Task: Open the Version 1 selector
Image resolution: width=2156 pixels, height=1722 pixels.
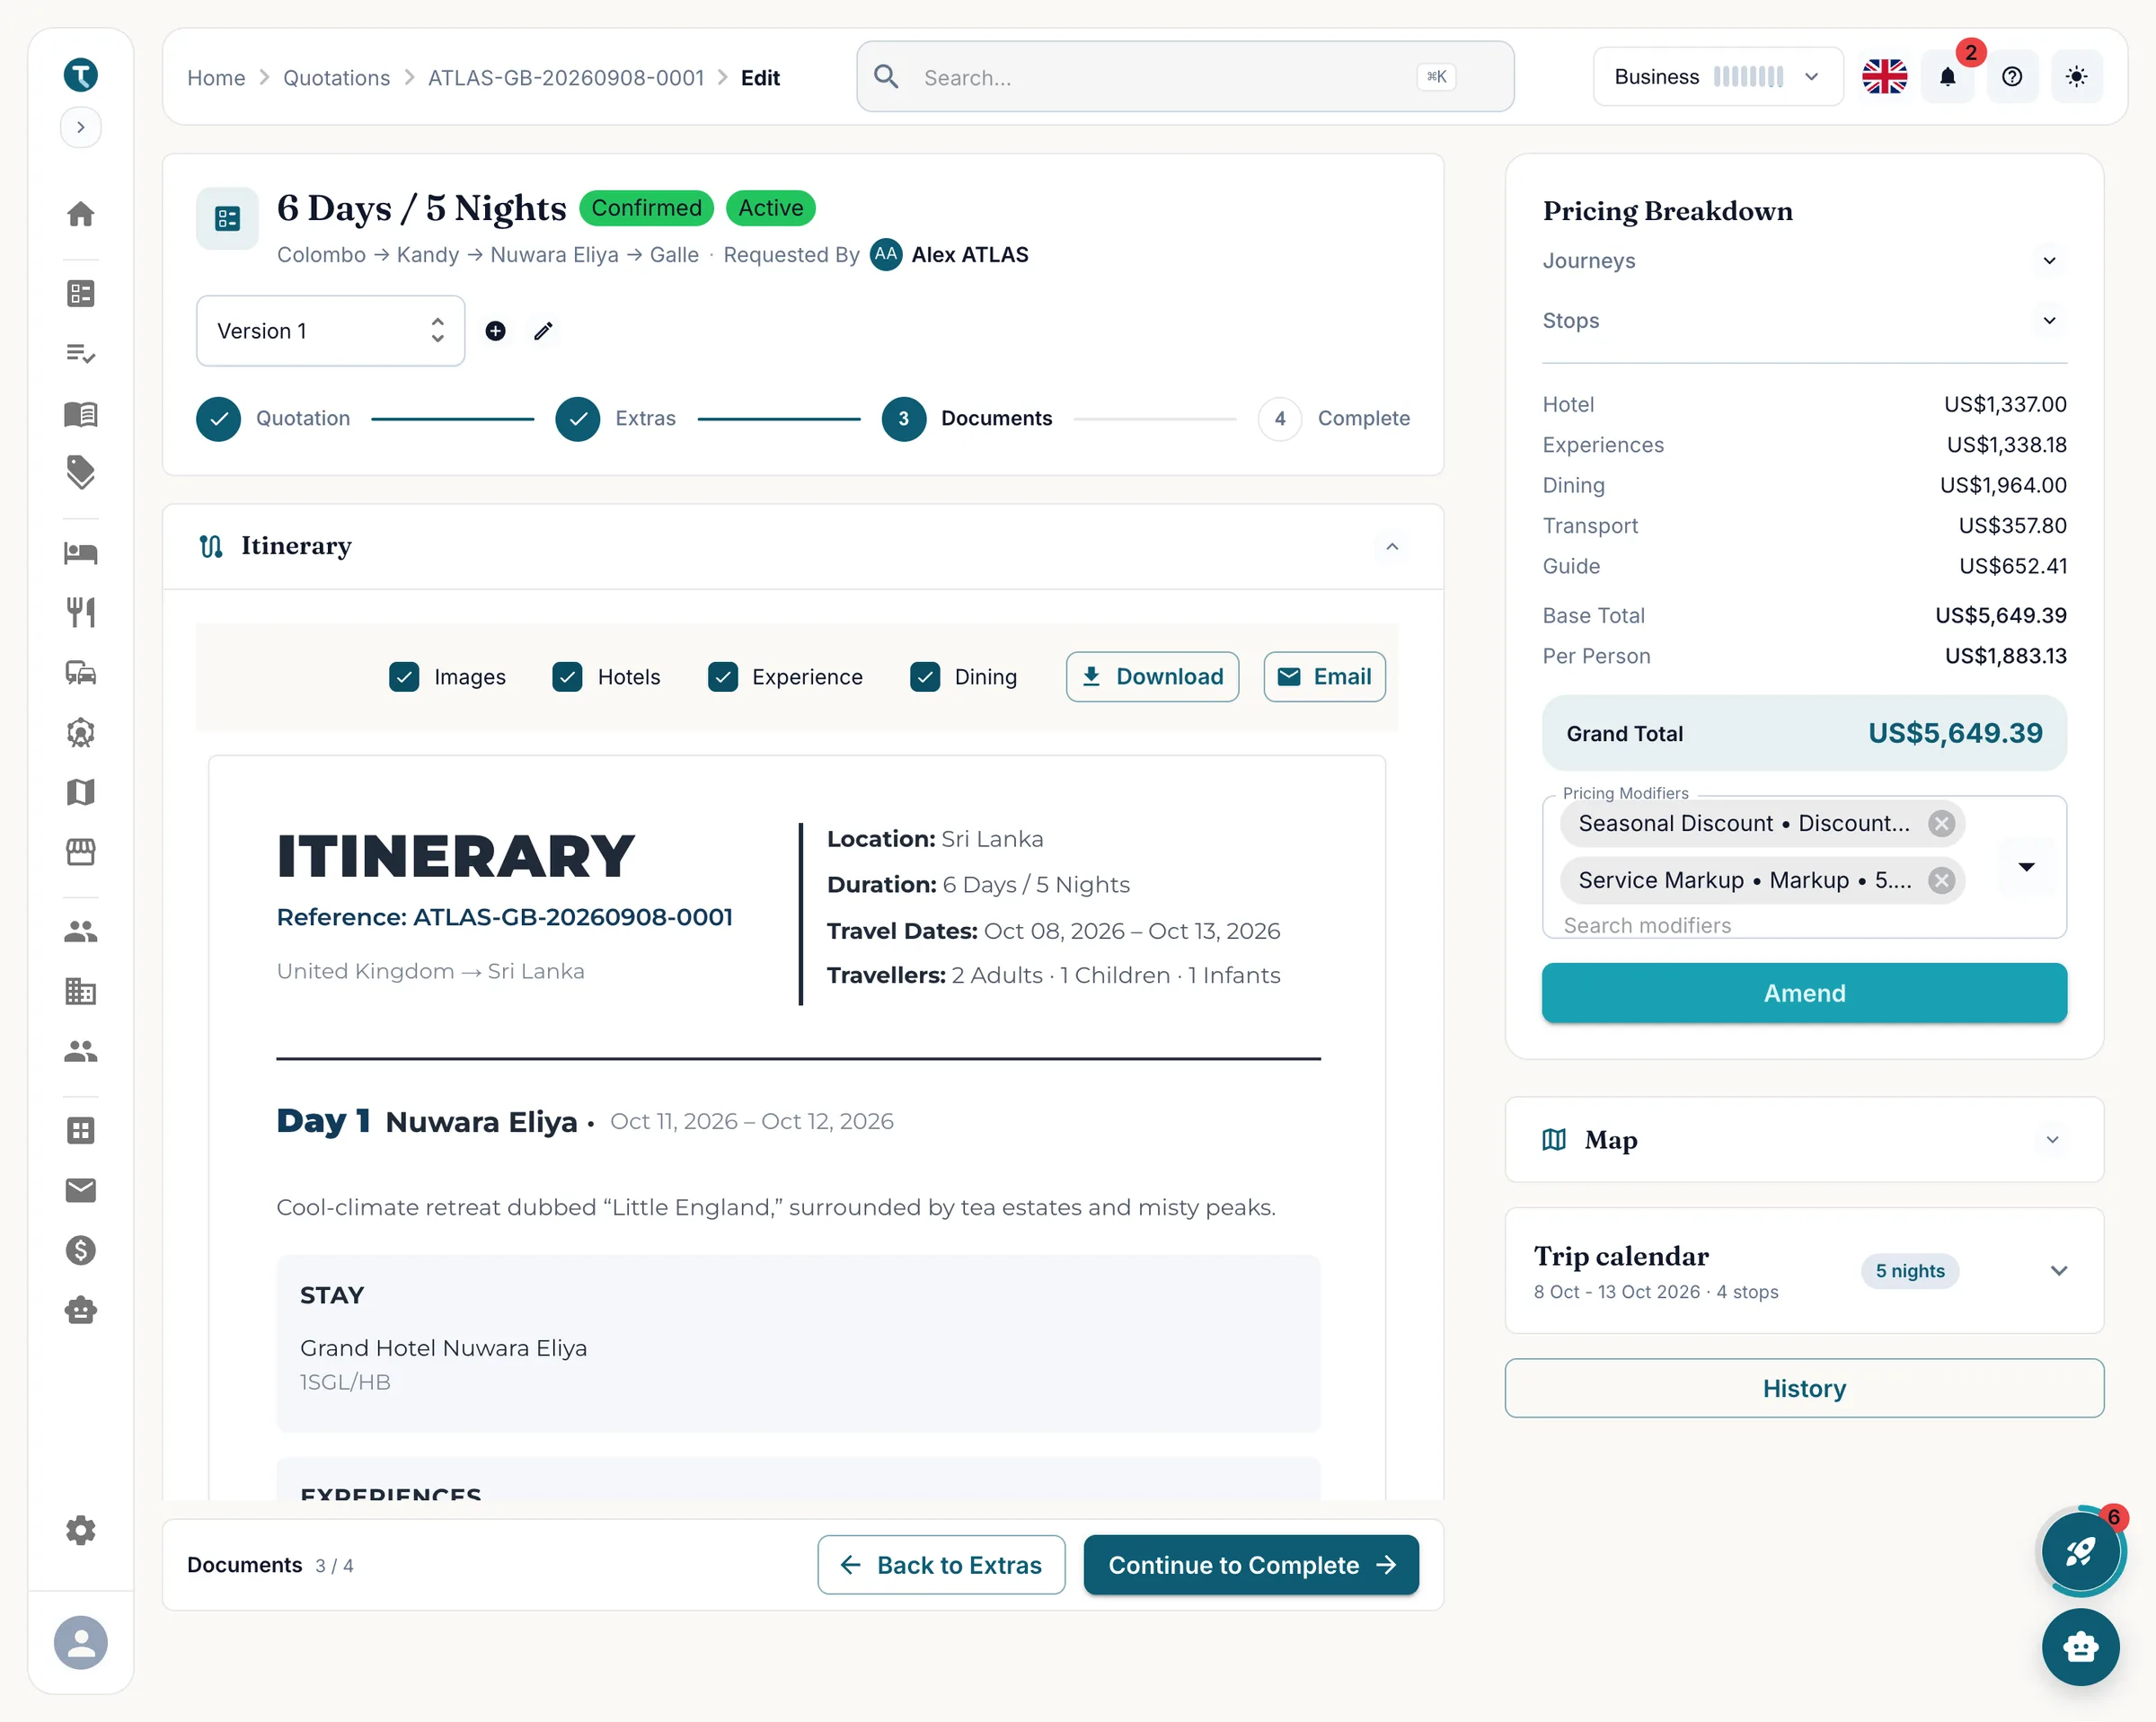Action: pos(331,331)
